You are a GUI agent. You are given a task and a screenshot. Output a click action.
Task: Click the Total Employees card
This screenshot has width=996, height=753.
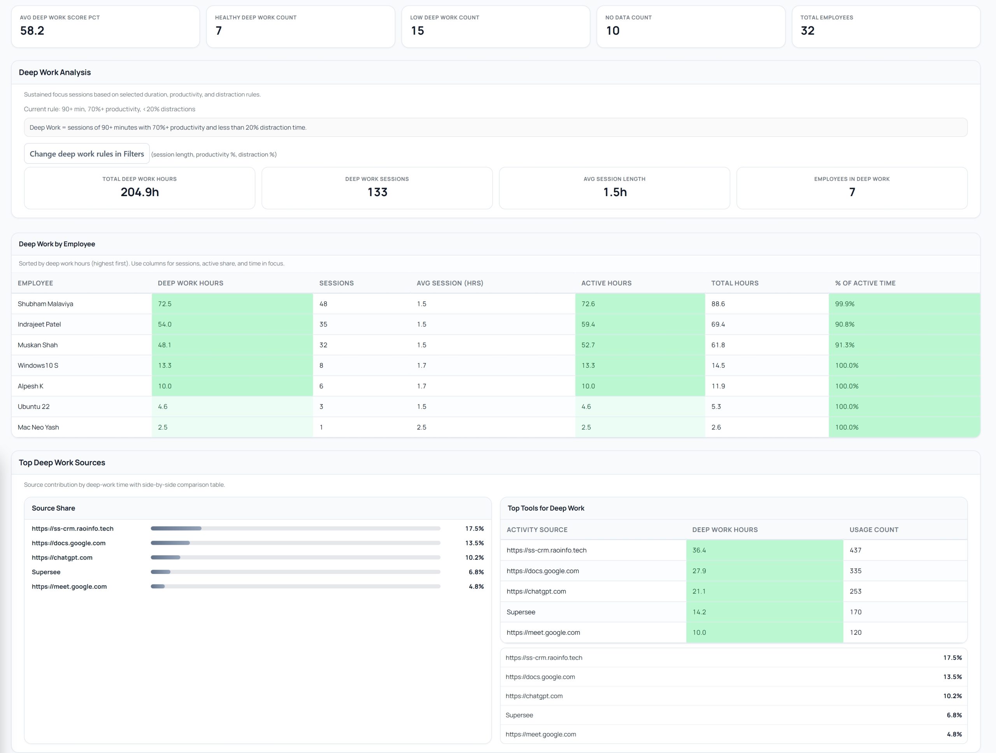[886, 26]
